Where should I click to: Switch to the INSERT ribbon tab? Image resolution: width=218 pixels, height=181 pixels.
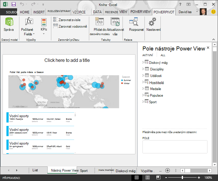39,12
